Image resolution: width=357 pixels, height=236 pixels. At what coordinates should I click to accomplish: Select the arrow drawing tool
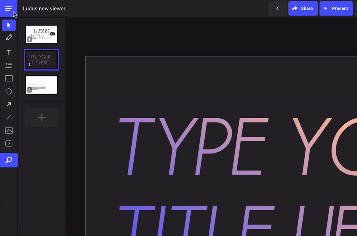[9, 105]
